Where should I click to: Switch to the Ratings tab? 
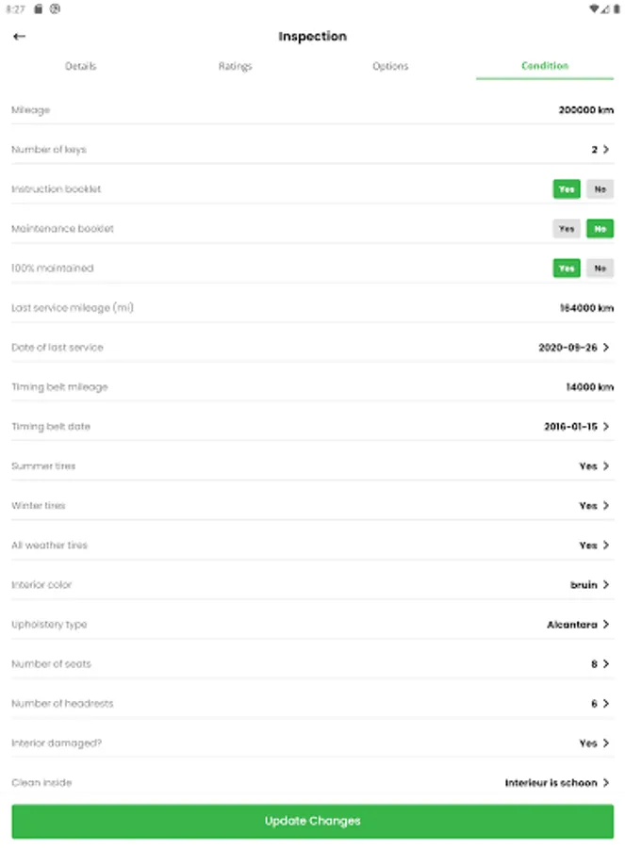235,67
